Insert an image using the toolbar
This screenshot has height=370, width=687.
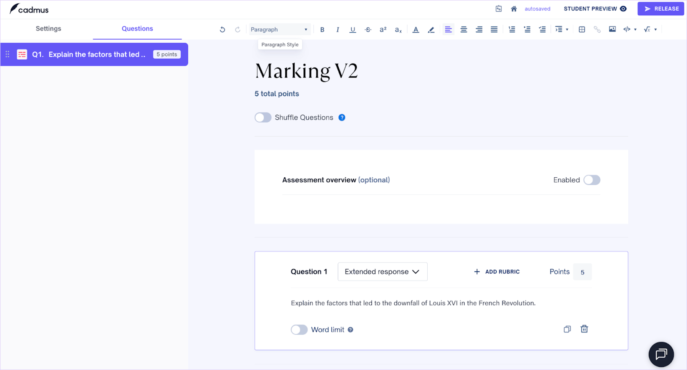(613, 29)
